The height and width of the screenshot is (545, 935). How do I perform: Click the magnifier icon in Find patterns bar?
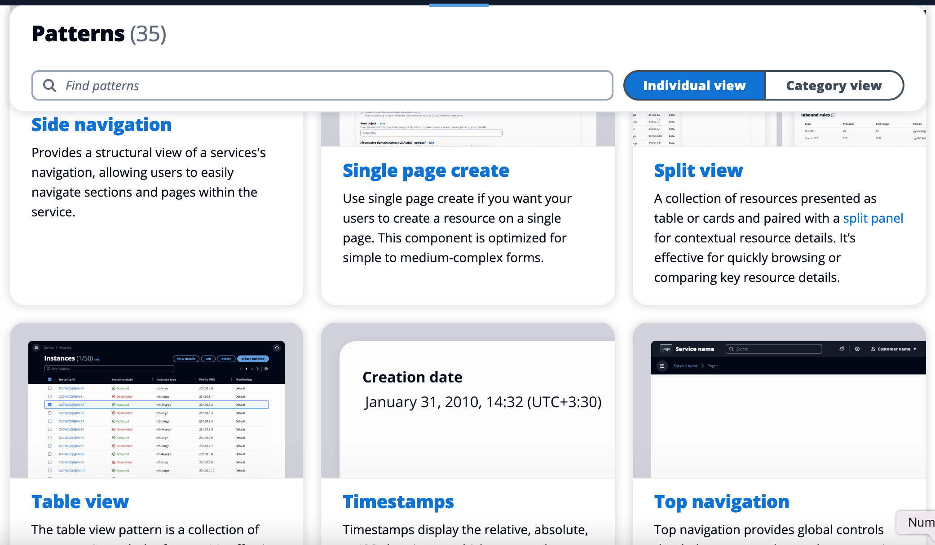click(x=49, y=85)
